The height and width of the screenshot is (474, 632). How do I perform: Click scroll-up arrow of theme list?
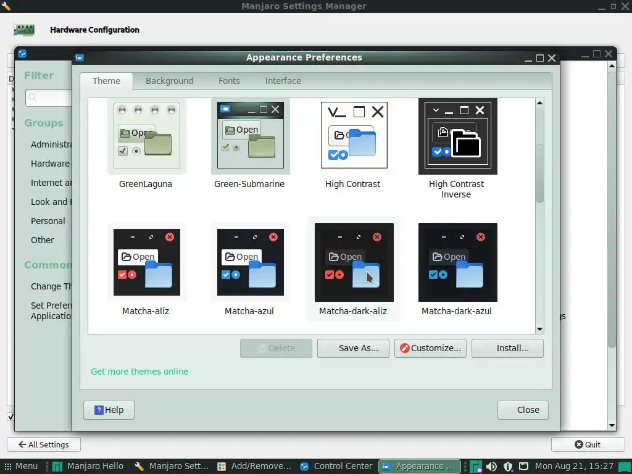pos(539,103)
